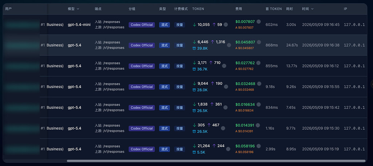Click the blurred username in gpt-5.4-mini row
The height and width of the screenshot is (166, 373).
coord(22,25)
